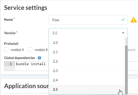The height and width of the screenshot is (95, 138).
Task: Click line number 1 in editor gutter
Action: coord(11,64)
